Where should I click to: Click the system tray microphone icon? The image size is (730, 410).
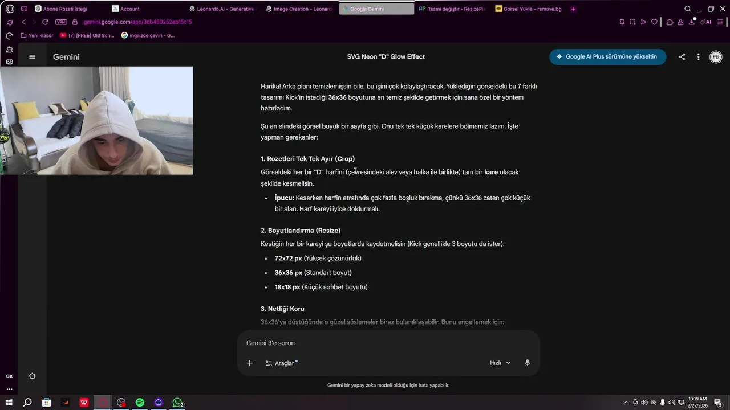click(662, 403)
